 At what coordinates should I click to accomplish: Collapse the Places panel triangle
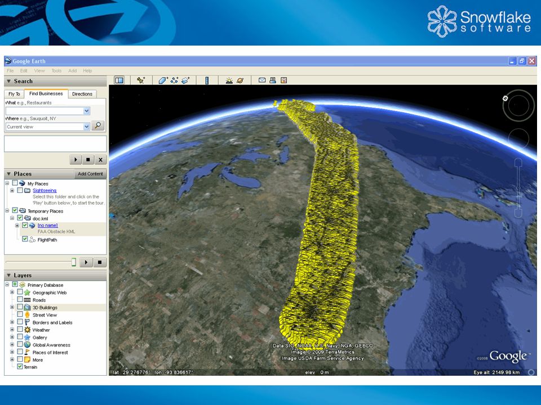tap(9, 174)
